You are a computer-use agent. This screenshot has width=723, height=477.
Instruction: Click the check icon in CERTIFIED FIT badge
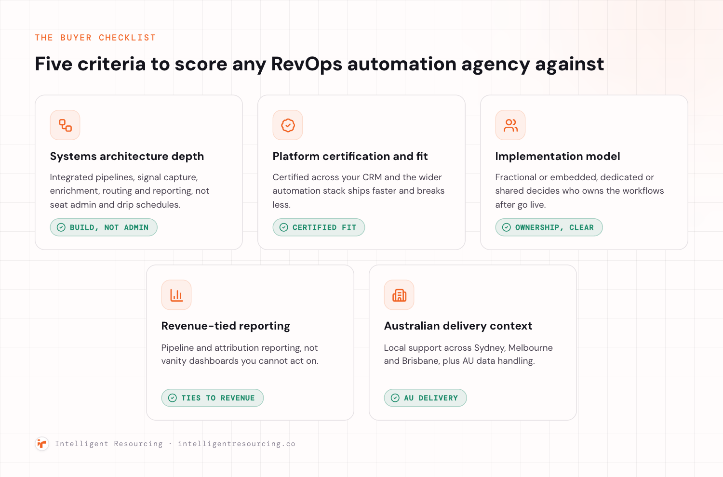tap(284, 227)
